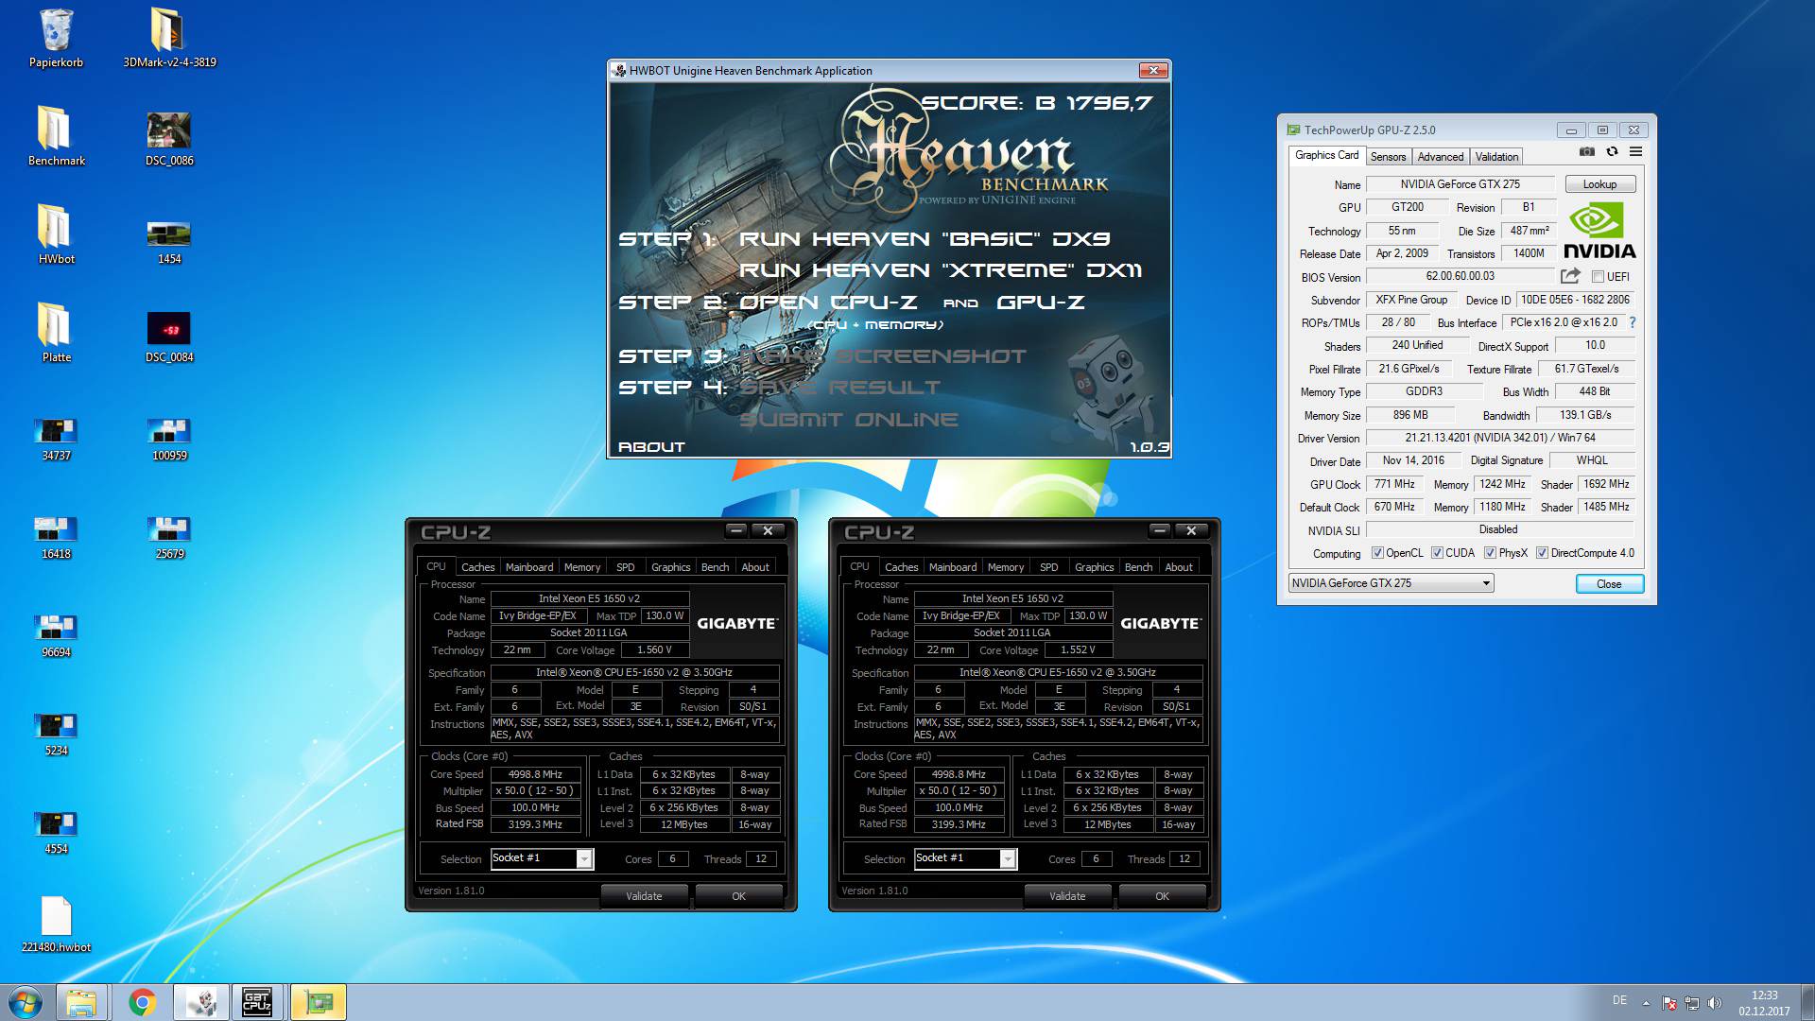Toggle the DirectCompute 4.0 checkbox
This screenshot has height=1021, width=1815.
[x=1542, y=553]
